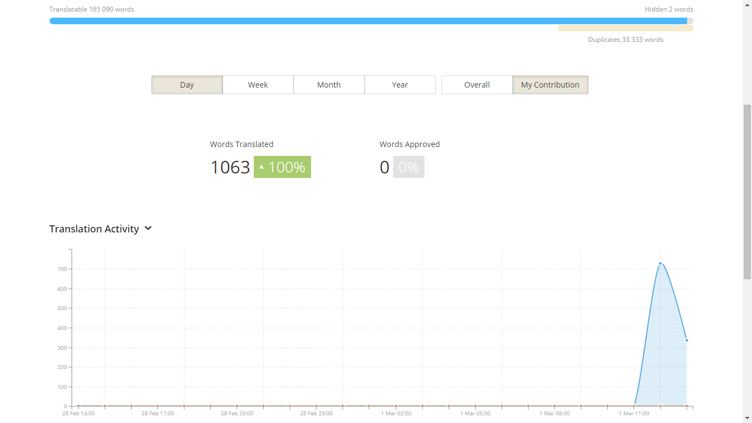Click the Hidden 2 words text
Image resolution: width=752 pixels, height=423 pixels.
[x=669, y=9]
